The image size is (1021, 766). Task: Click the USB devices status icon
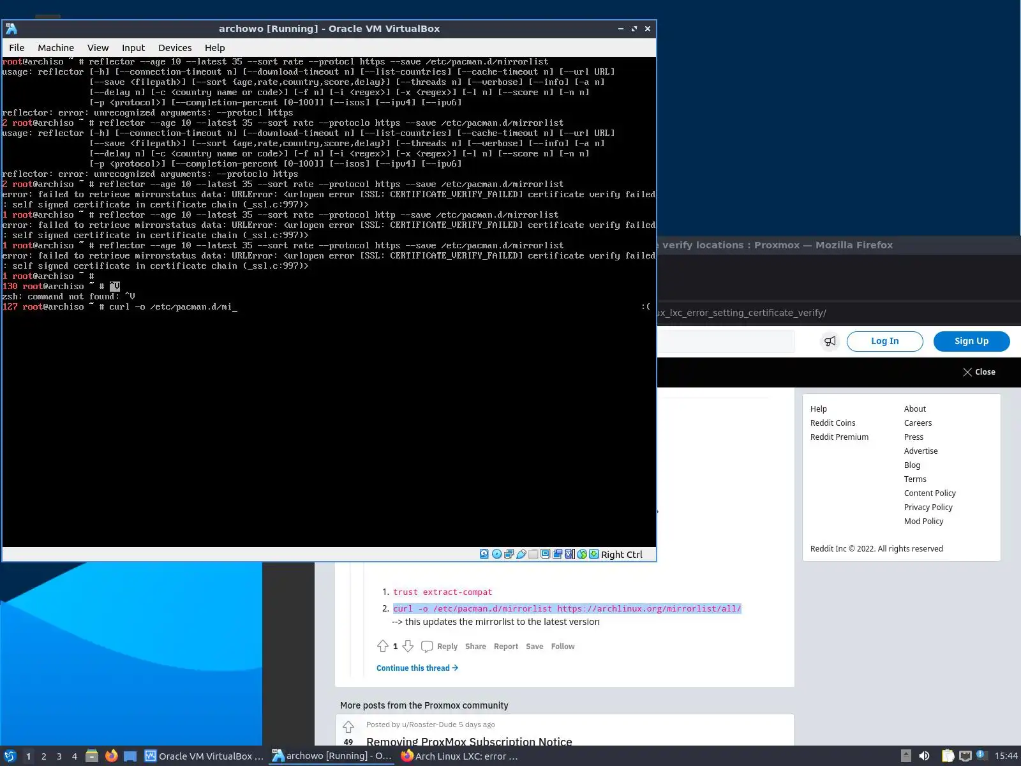[x=521, y=554]
